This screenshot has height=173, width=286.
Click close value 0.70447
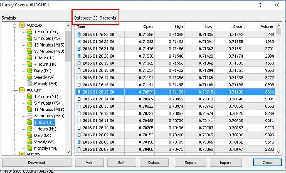click(236, 149)
